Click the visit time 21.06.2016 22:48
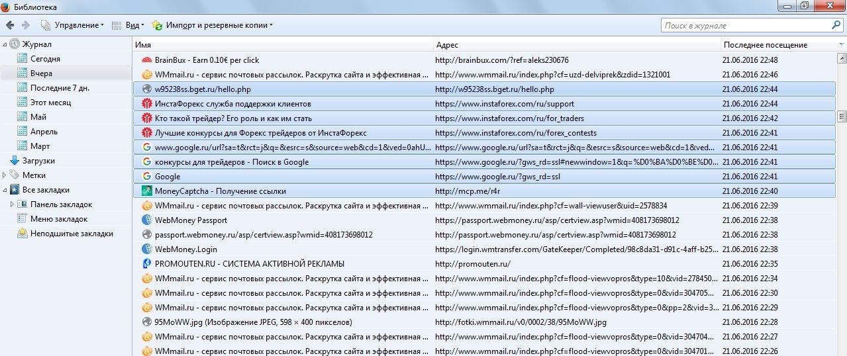The image size is (847, 356). coord(750,60)
